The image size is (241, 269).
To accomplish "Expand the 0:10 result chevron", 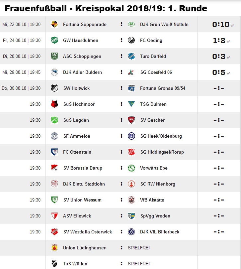I will (x=232, y=26).
